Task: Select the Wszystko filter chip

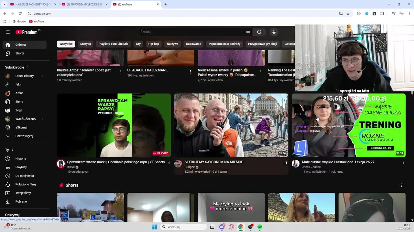Action: pos(66,44)
